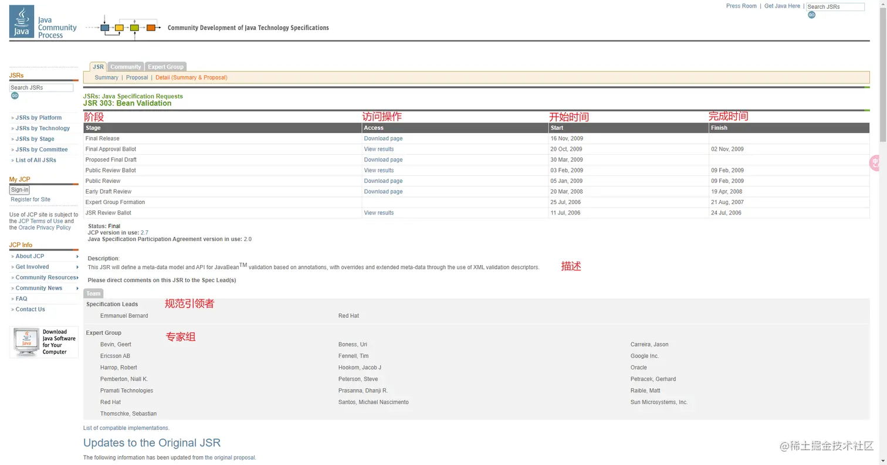Click the GO icon beside the header search box
This screenshot has height=465, width=887.
click(811, 15)
